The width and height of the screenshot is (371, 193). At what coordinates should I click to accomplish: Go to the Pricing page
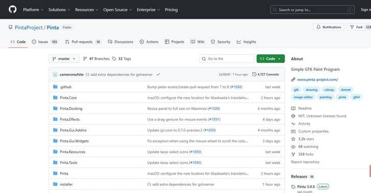pos(171,10)
